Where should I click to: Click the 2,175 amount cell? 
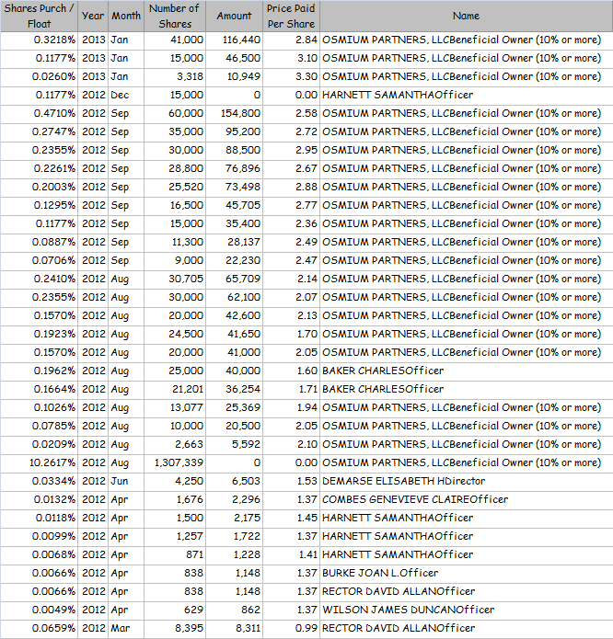tap(234, 518)
